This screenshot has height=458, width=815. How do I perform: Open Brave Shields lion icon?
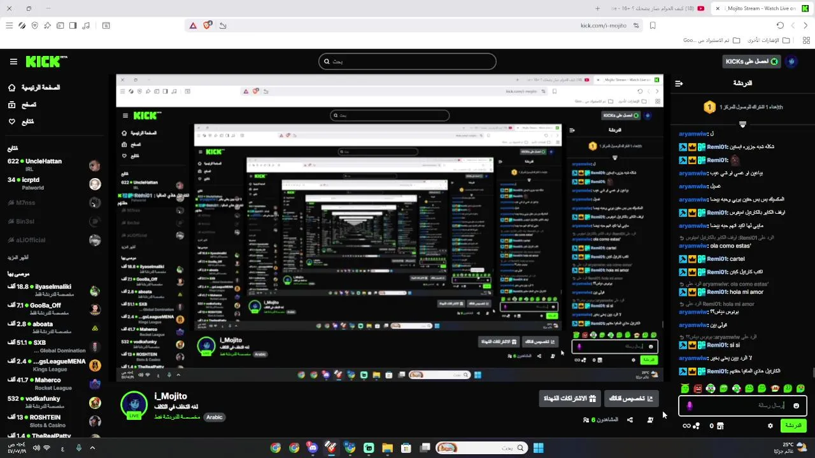point(208,25)
